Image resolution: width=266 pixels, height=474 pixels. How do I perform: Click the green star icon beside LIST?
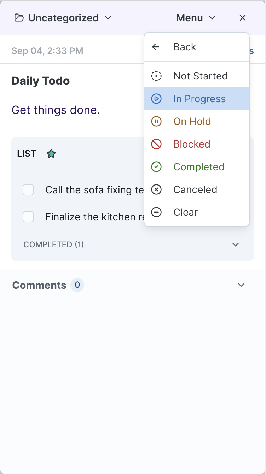point(51,154)
